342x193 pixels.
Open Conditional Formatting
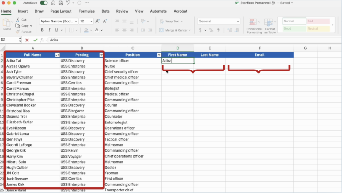pos(254,26)
